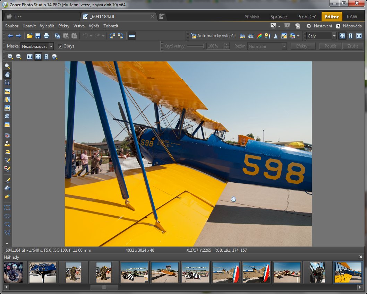Save the image with the floppy disk icon
This screenshot has width=367, height=294.
38,36
